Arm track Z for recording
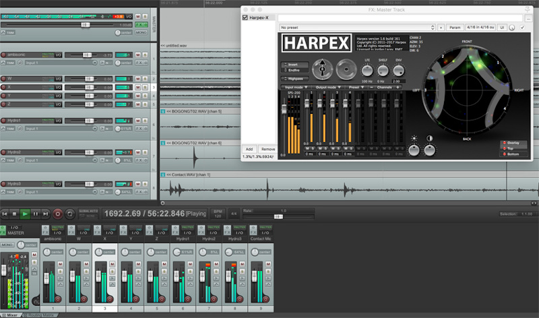 (3, 104)
